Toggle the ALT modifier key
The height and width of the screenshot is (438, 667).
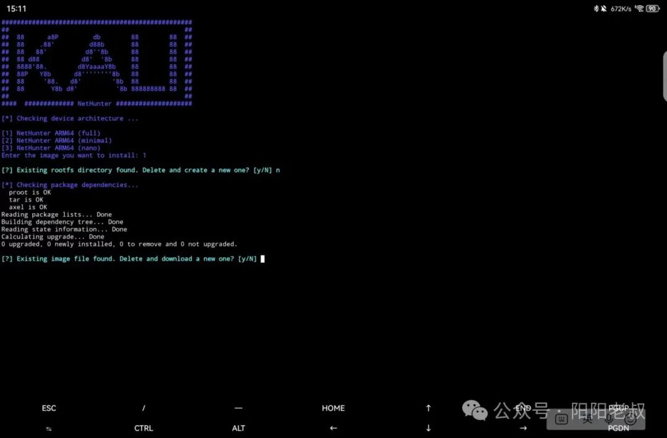(238, 428)
